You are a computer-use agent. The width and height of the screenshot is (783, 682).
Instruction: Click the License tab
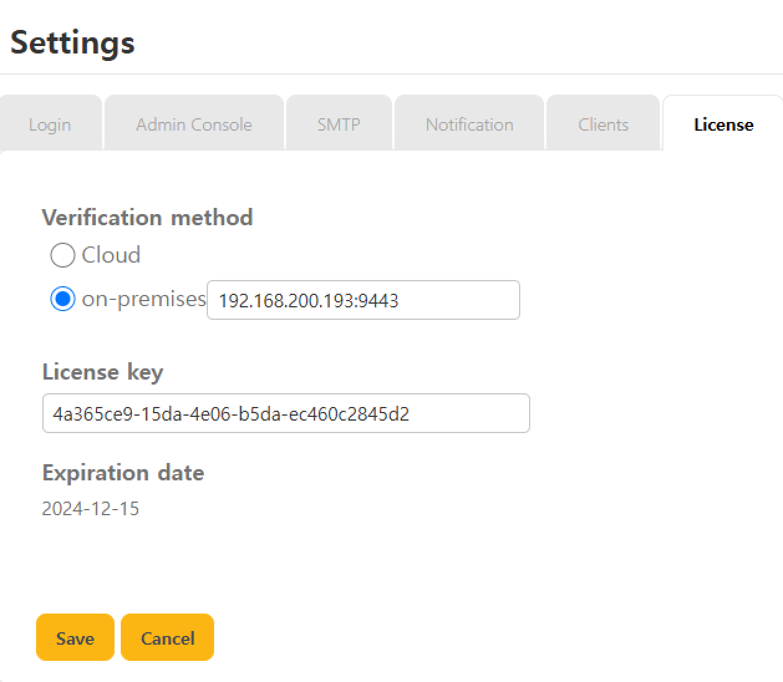pyautogui.click(x=723, y=124)
